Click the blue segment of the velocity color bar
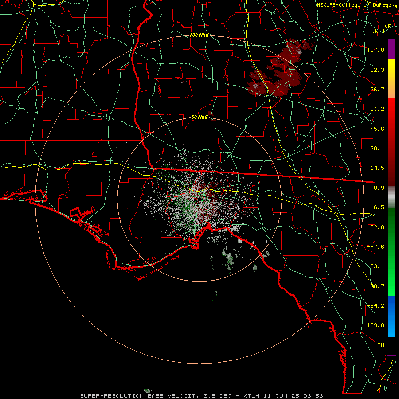The image size is (399, 399). [391, 316]
